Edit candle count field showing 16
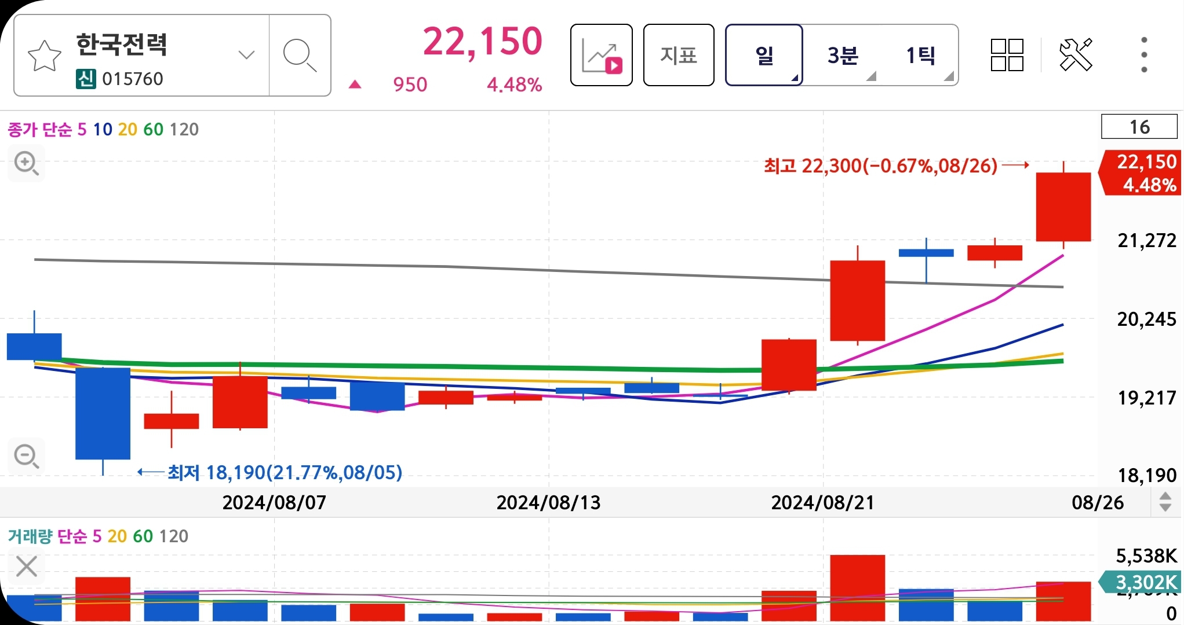Screen dimensions: 1184x625 pos(1139,127)
